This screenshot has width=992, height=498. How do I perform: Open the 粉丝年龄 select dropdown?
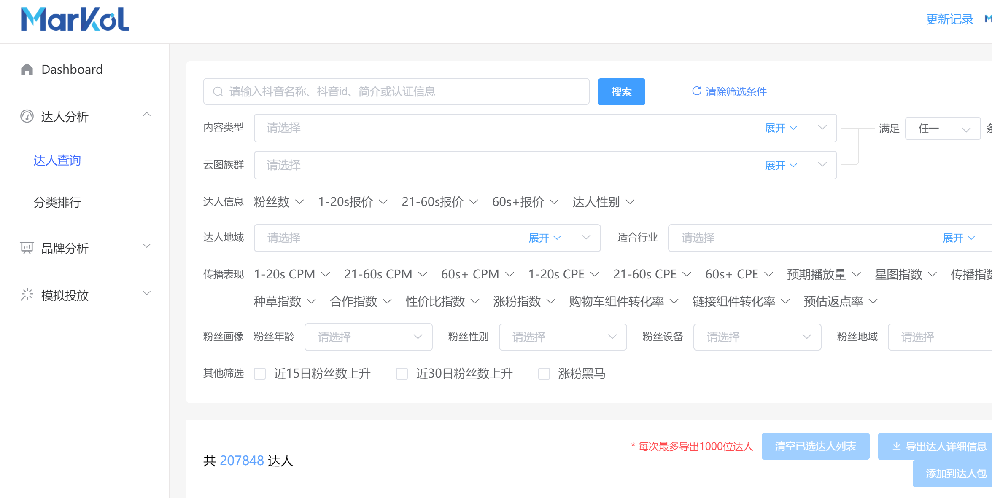[x=368, y=337]
